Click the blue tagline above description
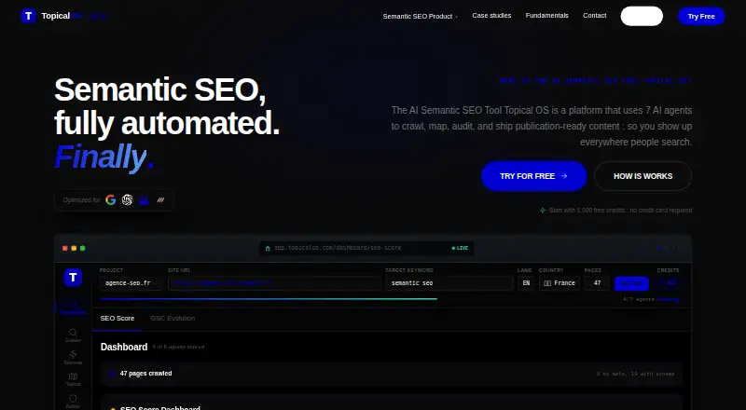Image resolution: width=746 pixels, height=410 pixels. pyautogui.click(x=596, y=81)
